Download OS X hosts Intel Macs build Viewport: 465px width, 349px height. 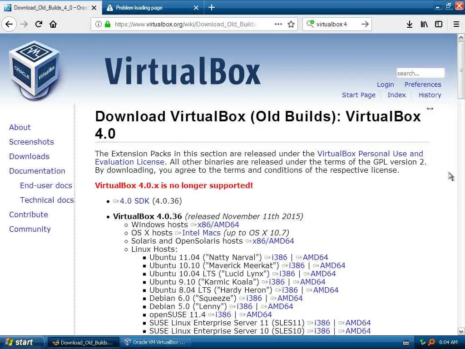tap(201, 233)
